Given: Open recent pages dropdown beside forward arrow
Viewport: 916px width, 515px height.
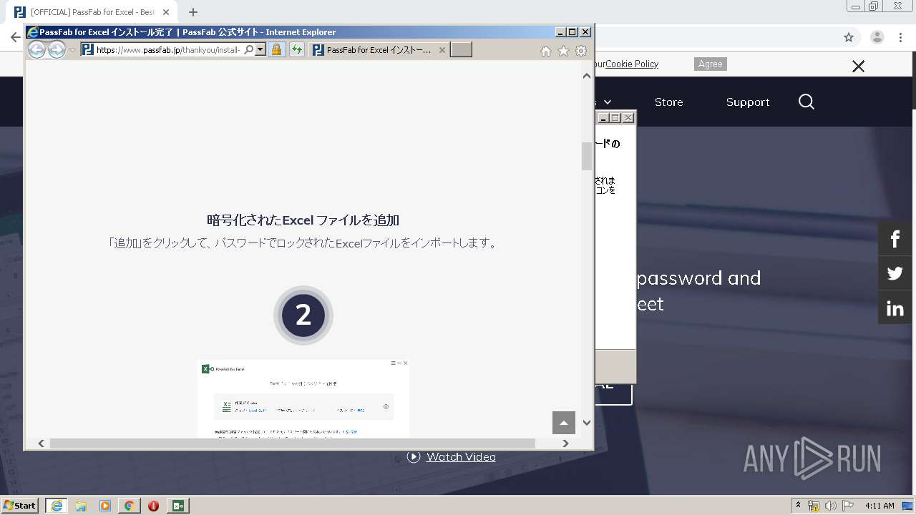Looking at the screenshot, I should [72, 50].
